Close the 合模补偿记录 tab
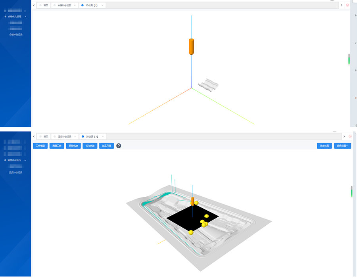Image resolution: width=357 pixels, height=278 pixels. 75,5
